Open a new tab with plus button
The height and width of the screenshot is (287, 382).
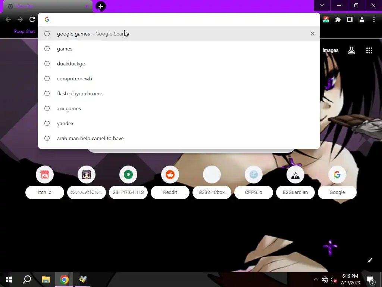pyautogui.click(x=101, y=6)
